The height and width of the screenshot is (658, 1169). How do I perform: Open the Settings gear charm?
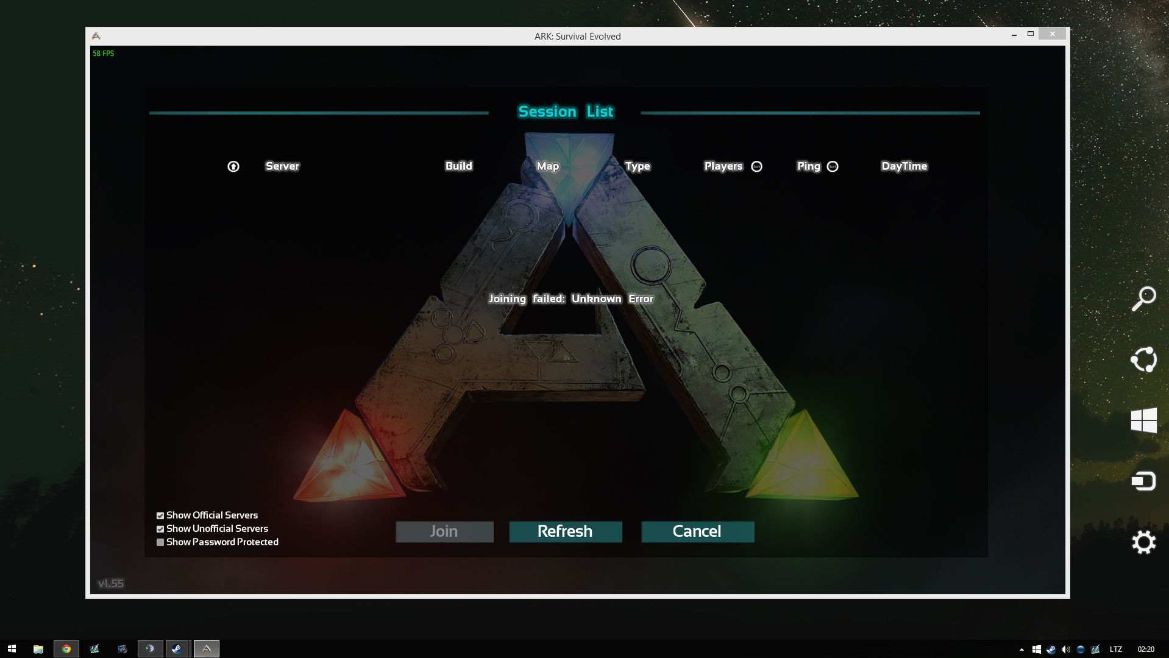pos(1143,542)
